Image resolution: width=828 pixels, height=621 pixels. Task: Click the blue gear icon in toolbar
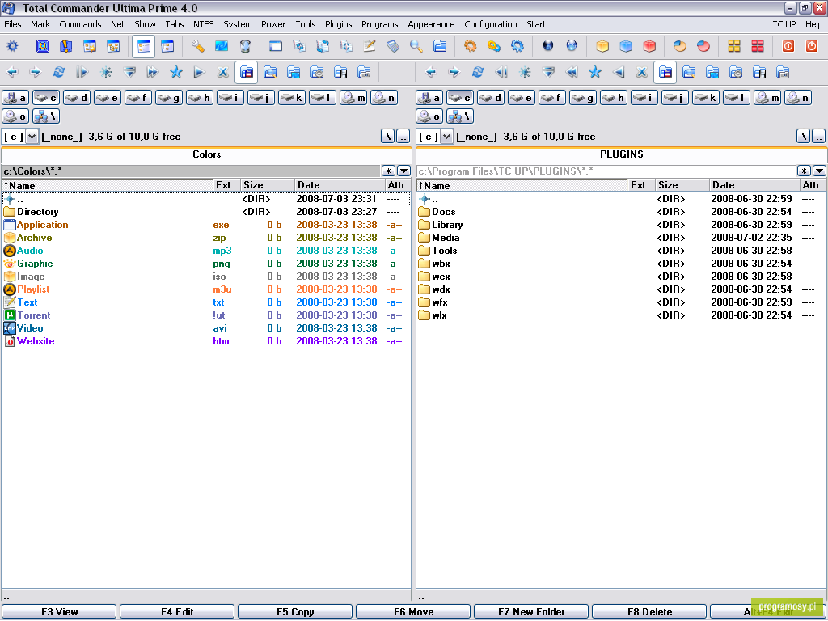(x=517, y=46)
